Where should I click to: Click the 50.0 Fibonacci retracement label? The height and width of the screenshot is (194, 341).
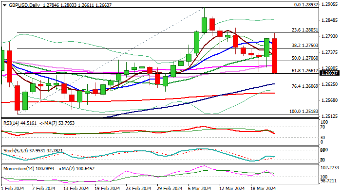305,58
